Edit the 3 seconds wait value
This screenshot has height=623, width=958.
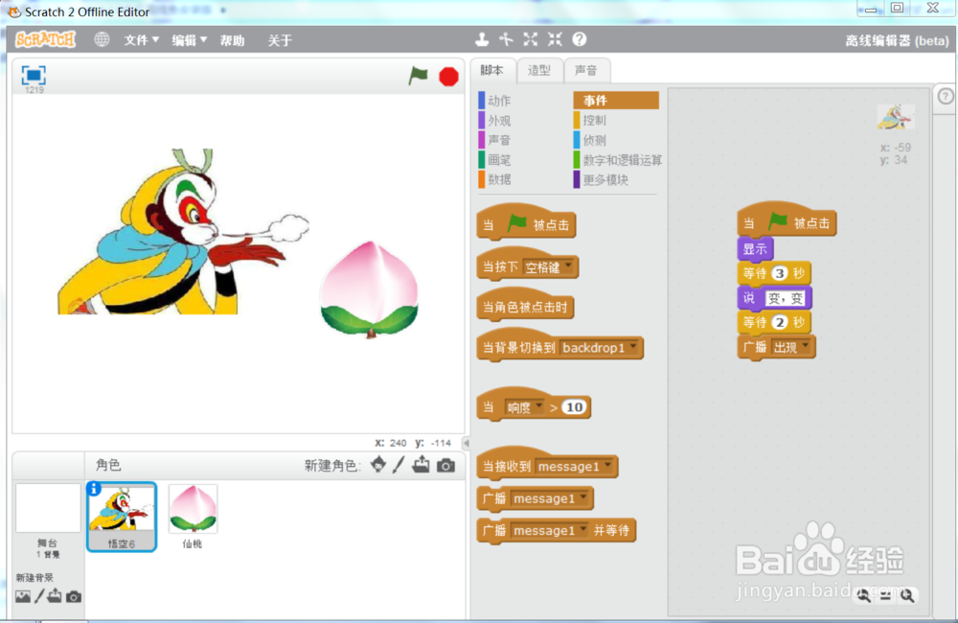click(x=779, y=273)
